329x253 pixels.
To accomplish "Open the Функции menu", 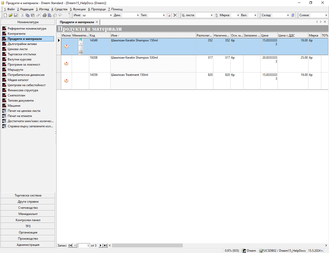I will pos(78,9).
